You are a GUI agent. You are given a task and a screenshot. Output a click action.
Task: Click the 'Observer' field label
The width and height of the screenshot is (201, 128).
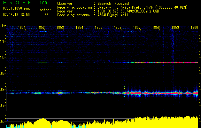[x=65, y=4]
